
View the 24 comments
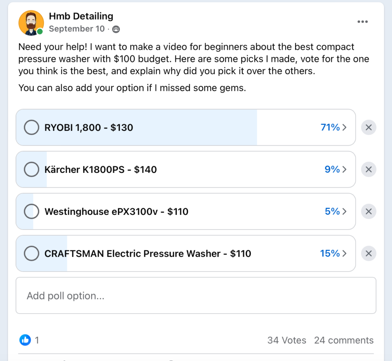coord(344,340)
